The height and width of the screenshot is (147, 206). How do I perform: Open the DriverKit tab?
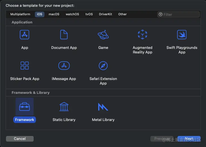pos(106,14)
